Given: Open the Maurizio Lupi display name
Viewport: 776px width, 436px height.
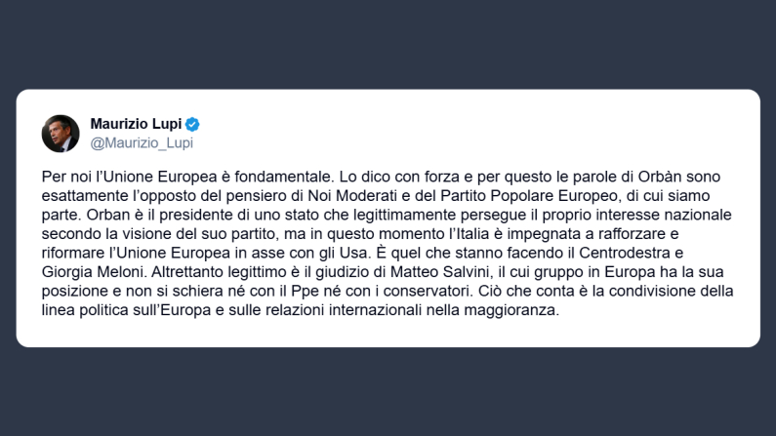Looking at the screenshot, I should 137,125.
